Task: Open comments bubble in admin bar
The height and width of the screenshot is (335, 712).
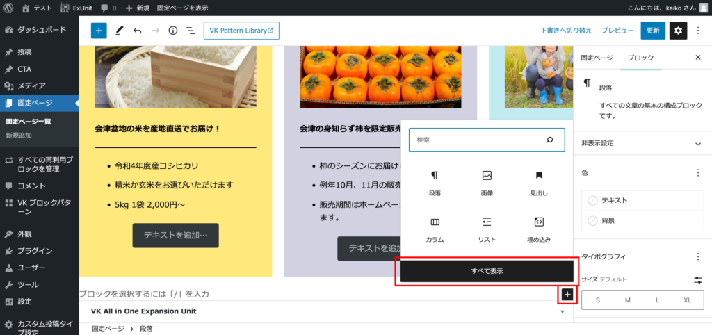Action: point(108,8)
